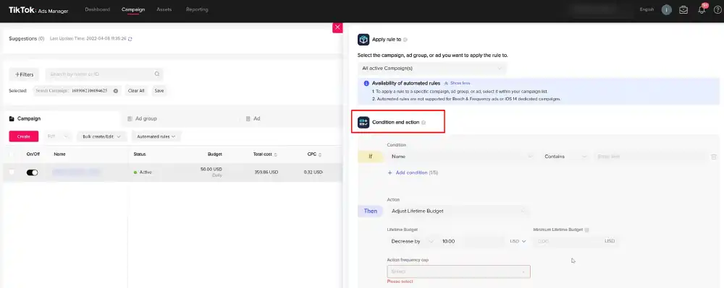Delete the condition using trash icon
The height and width of the screenshot is (288, 724).
714,157
